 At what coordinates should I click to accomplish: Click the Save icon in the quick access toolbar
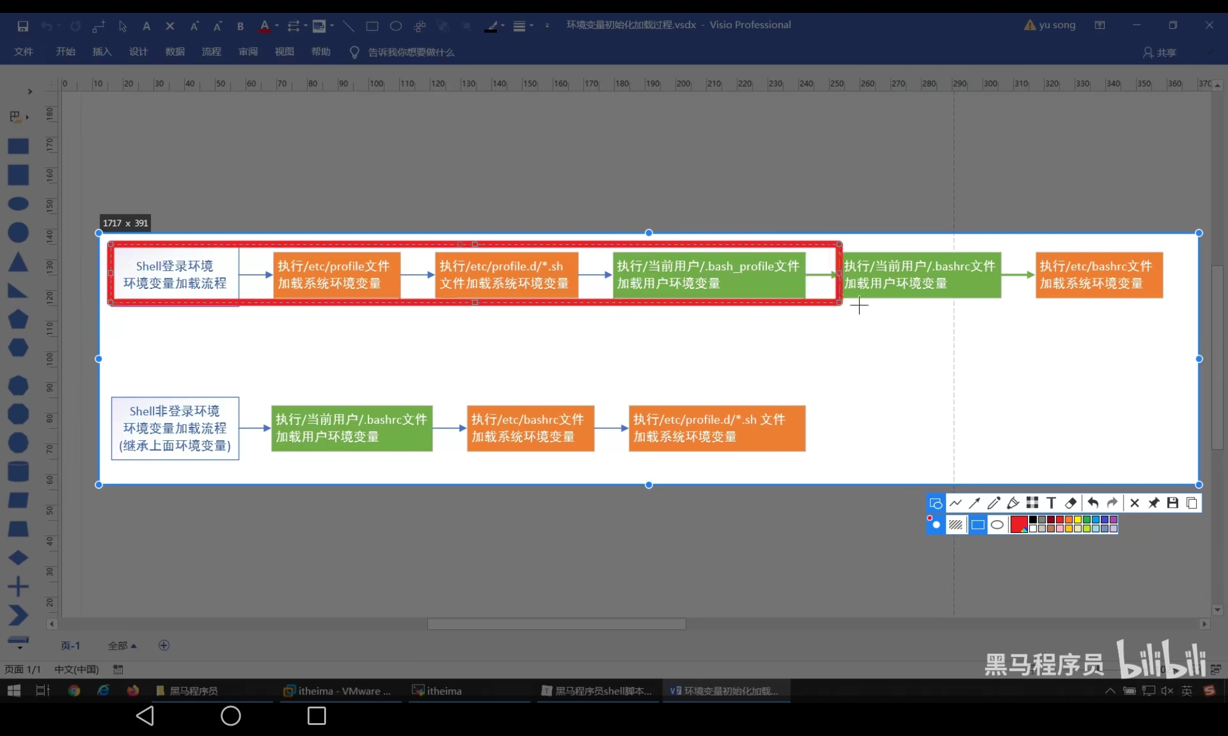(23, 26)
